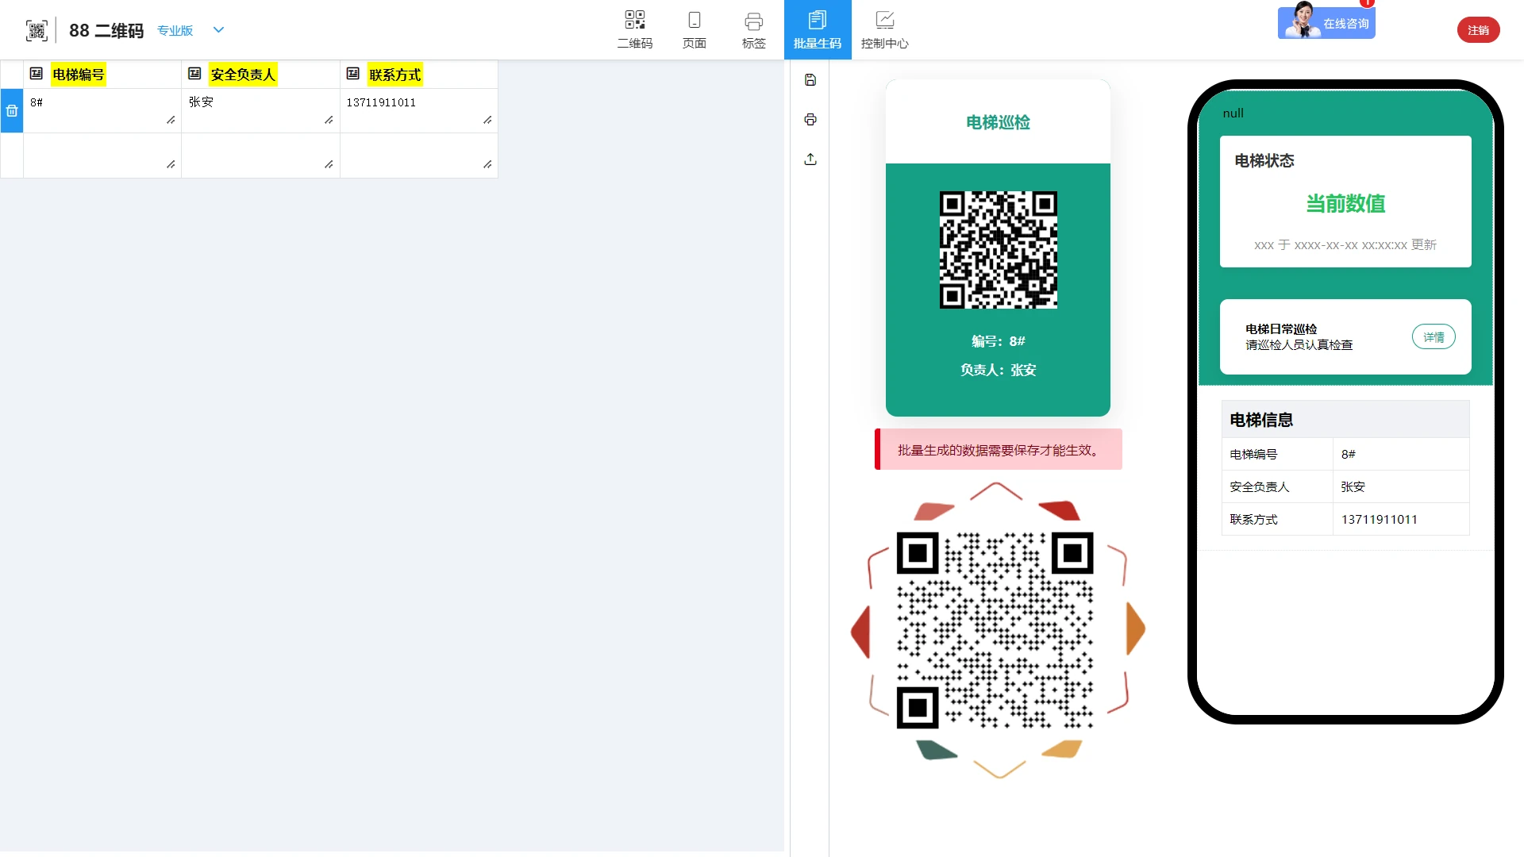Select the 联系方式 column header
Viewport: 1524px width, 857px height.
pos(394,75)
